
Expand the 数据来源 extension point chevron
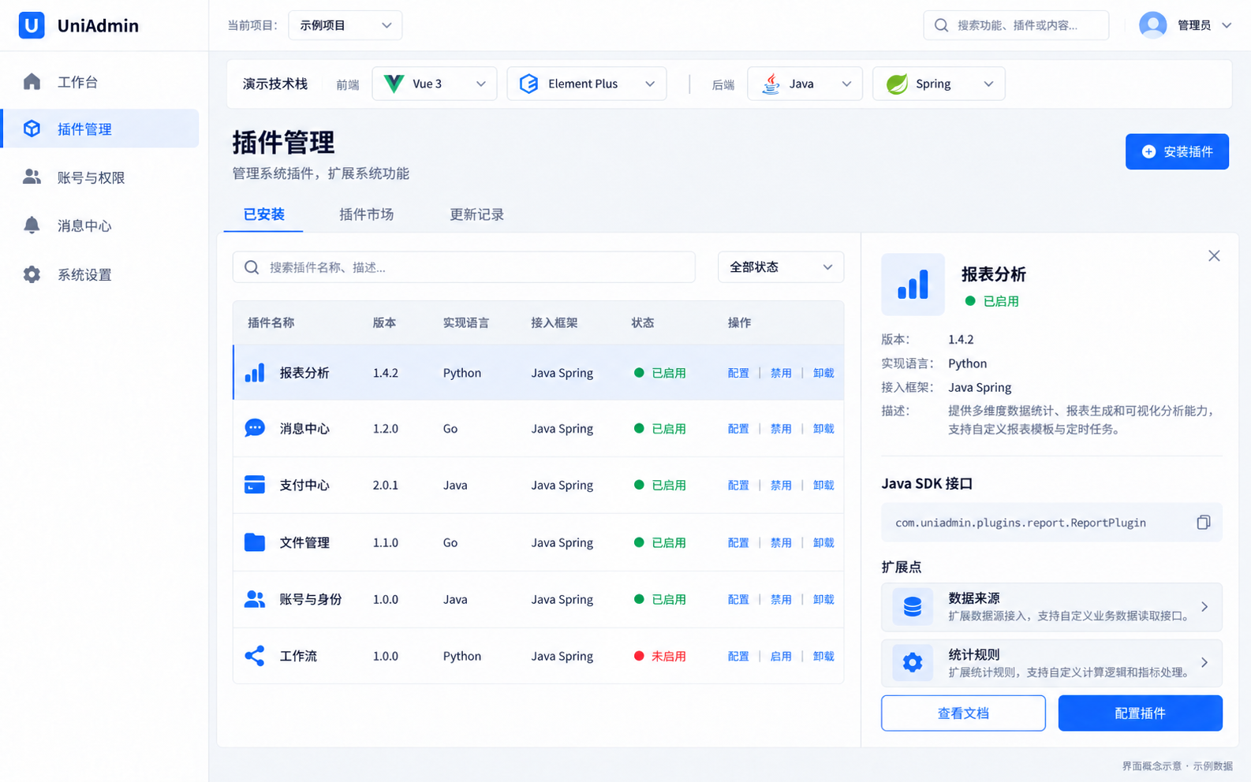(x=1204, y=607)
